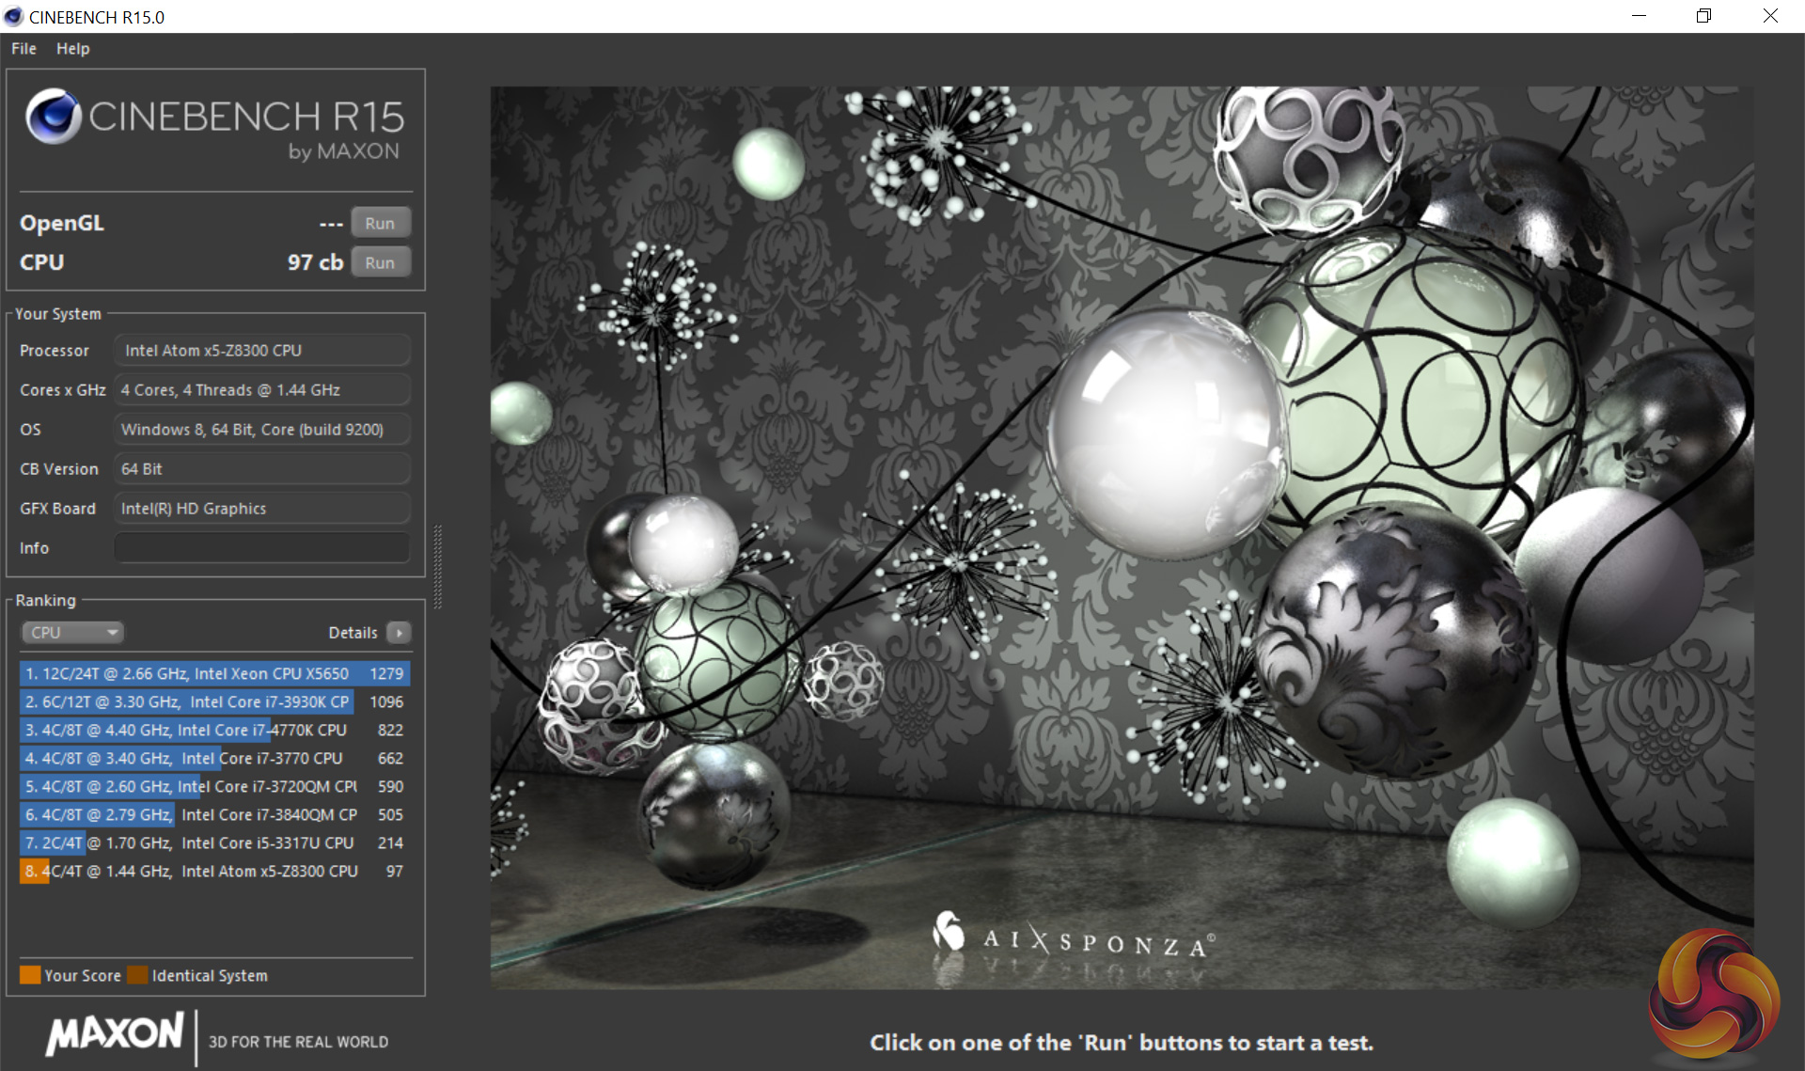Viewport: 1805px width, 1071px height.
Task: Select the Core i7-4770K ranking entry
Action: click(x=214, y=730)
